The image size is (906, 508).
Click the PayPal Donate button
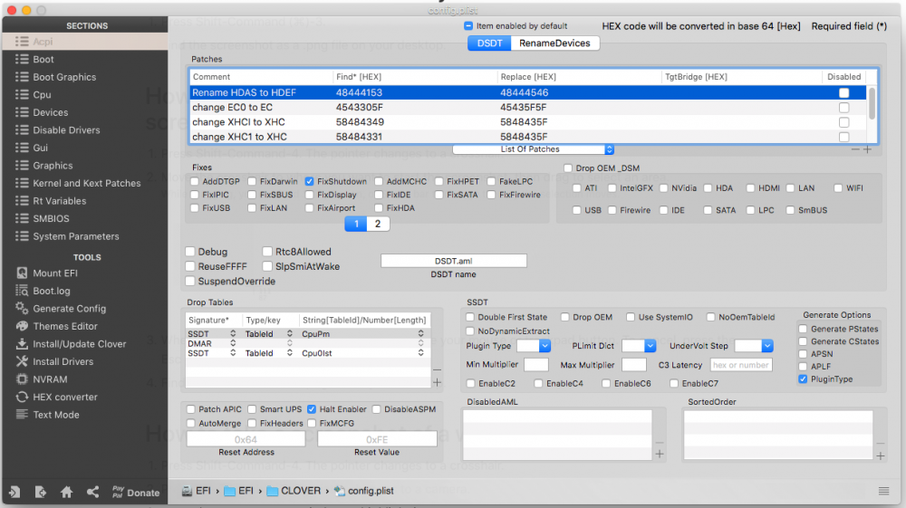pos(136,492)
